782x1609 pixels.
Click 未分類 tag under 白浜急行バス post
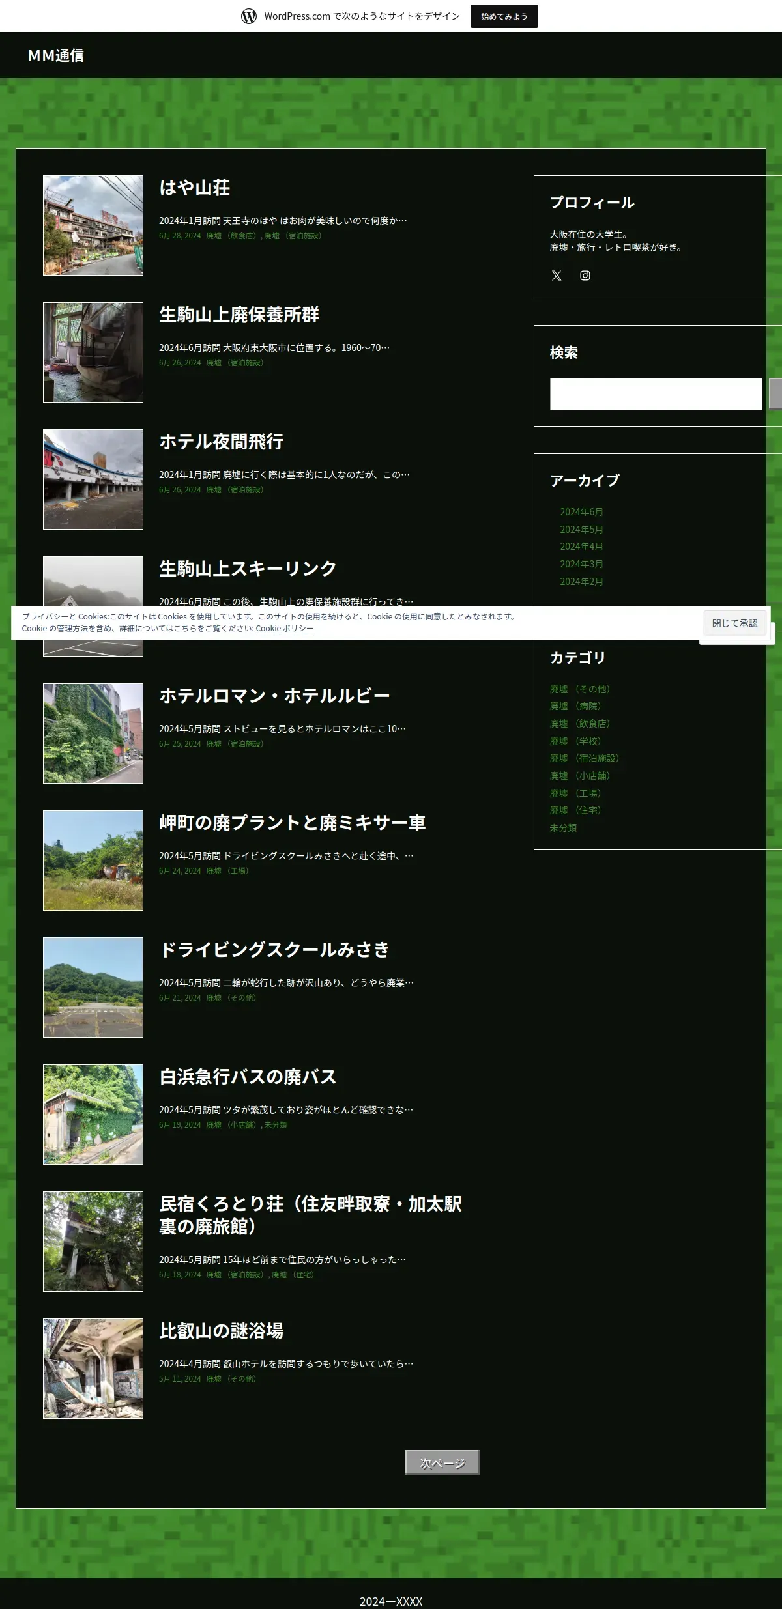click(276, 1125)
